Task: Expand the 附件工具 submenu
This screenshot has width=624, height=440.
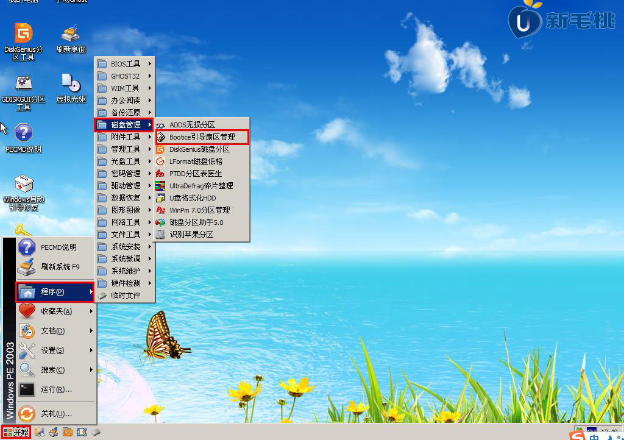Action: (x=124, y=137)
